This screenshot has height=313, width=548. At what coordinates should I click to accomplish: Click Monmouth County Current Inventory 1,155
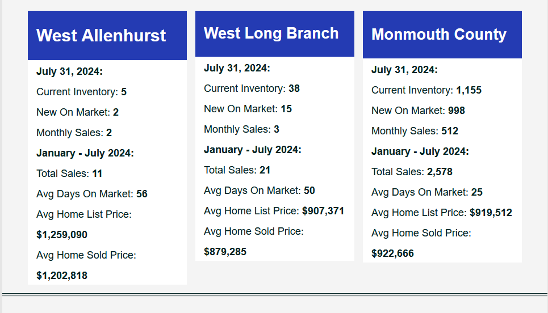pos(468,90)
